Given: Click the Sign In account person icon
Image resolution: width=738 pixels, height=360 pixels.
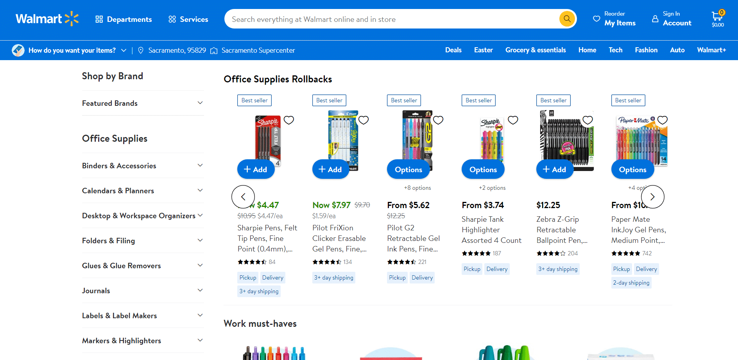Looking at the screenshot, I should click(x=655, y=18).
